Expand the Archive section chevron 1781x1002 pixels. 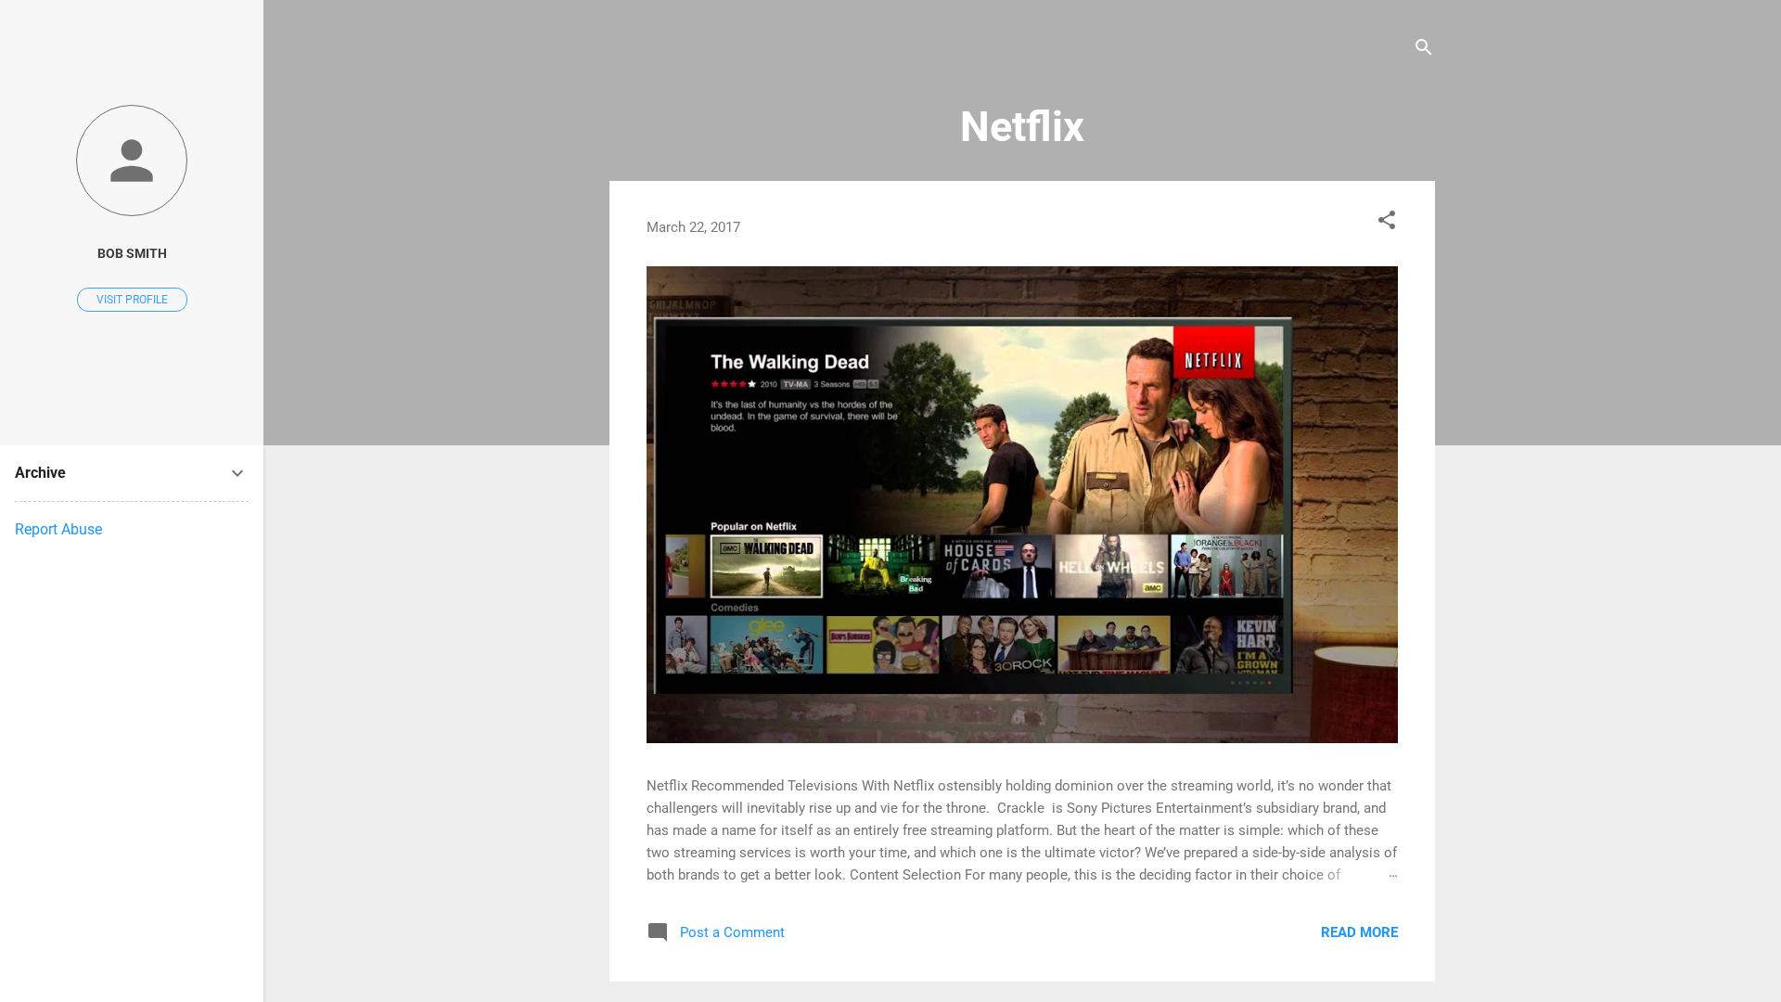click(237, 473)
